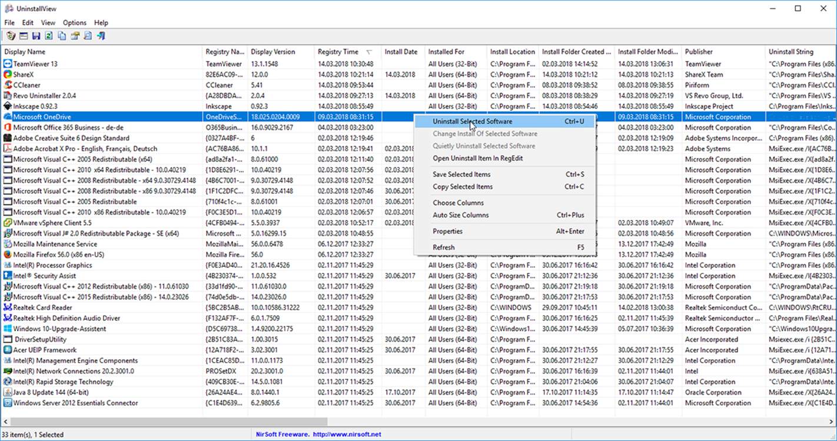Choose Uninstall Selected Software from context menu
This screenshot has height=441, width=837.
tap(504, 121)
